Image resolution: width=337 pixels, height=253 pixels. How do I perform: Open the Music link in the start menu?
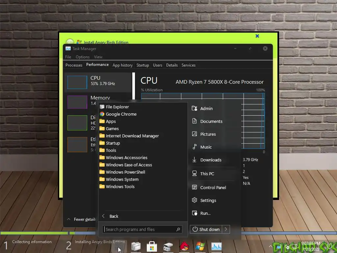206,147
